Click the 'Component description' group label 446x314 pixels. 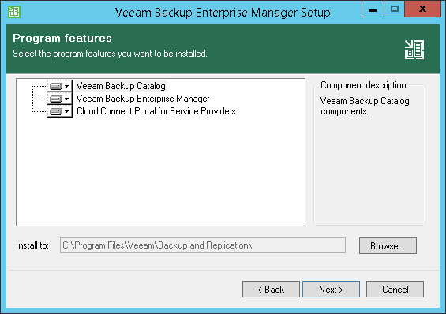coord(363,85)
